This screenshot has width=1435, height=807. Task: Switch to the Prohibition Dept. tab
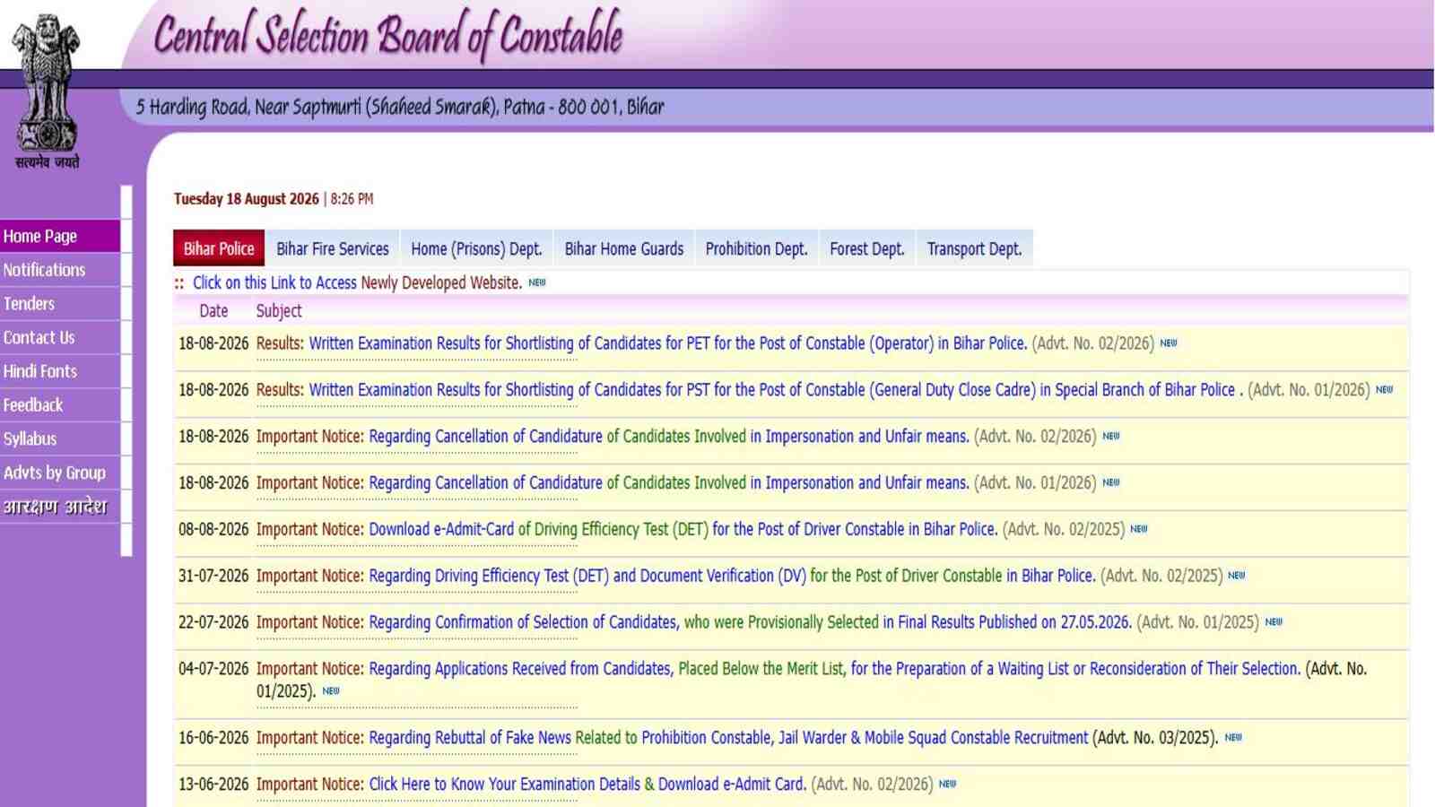click(756, 248)
